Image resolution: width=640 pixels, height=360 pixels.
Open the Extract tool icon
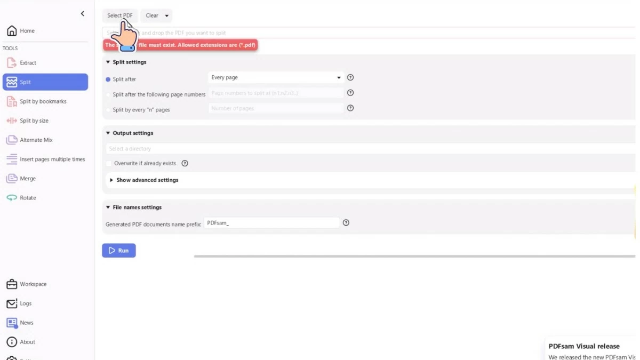(12, 63)
